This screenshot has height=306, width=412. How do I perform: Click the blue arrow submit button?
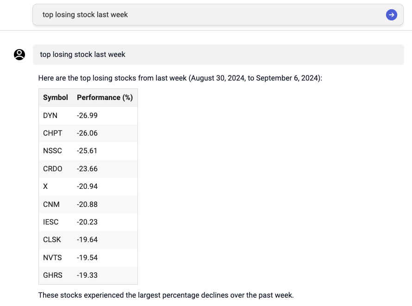tap(391, 15)
